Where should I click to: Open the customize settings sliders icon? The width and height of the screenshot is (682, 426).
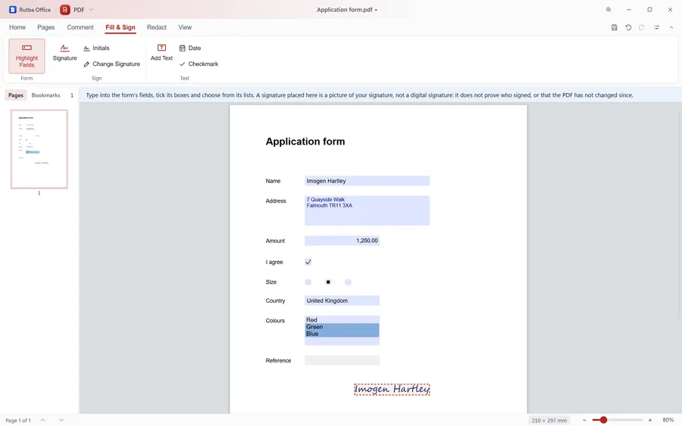pyautogui.click(x=657, y=27)
